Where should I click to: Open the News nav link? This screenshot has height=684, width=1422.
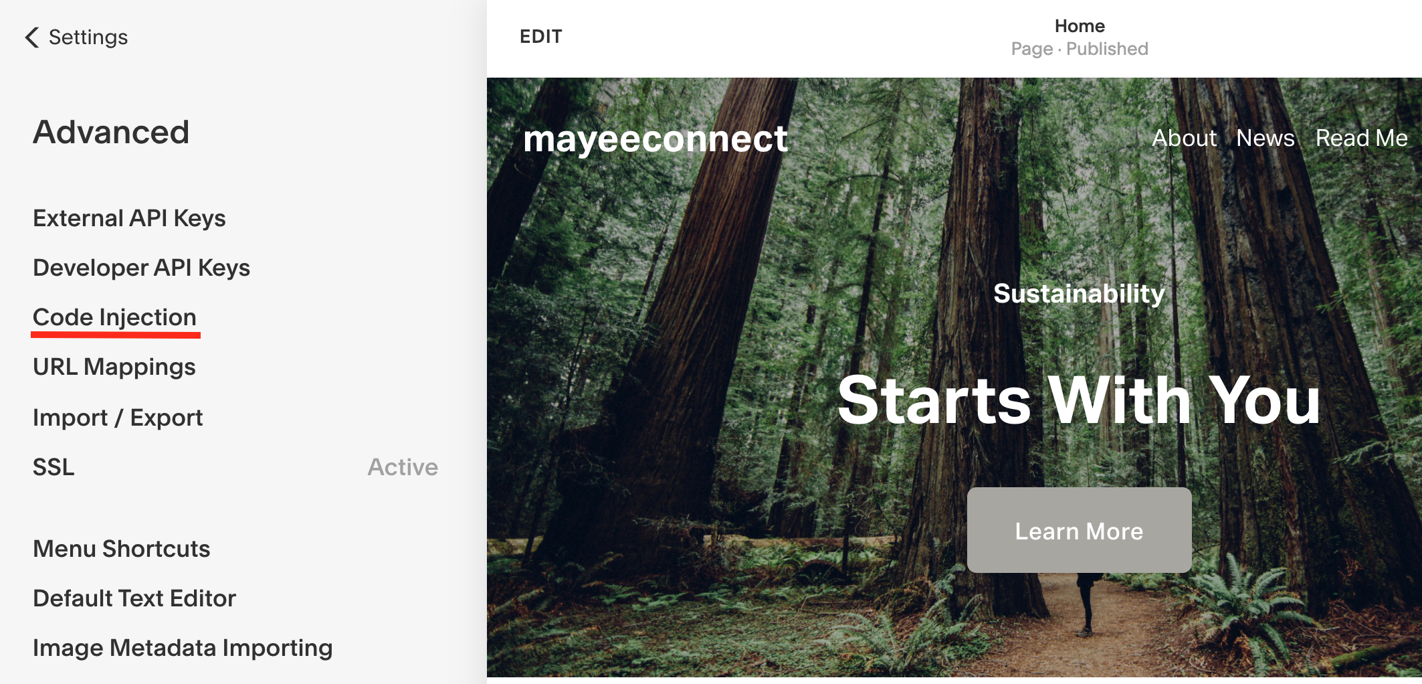pos(1265,138)
